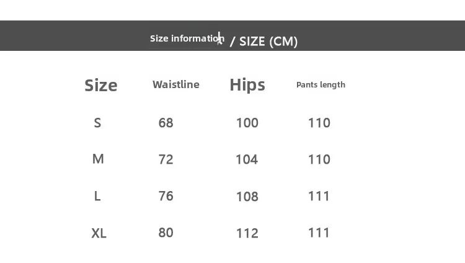Select hips value 104 in M row
The height and width of the screenshot is (263, 465).
click(247, 159)
